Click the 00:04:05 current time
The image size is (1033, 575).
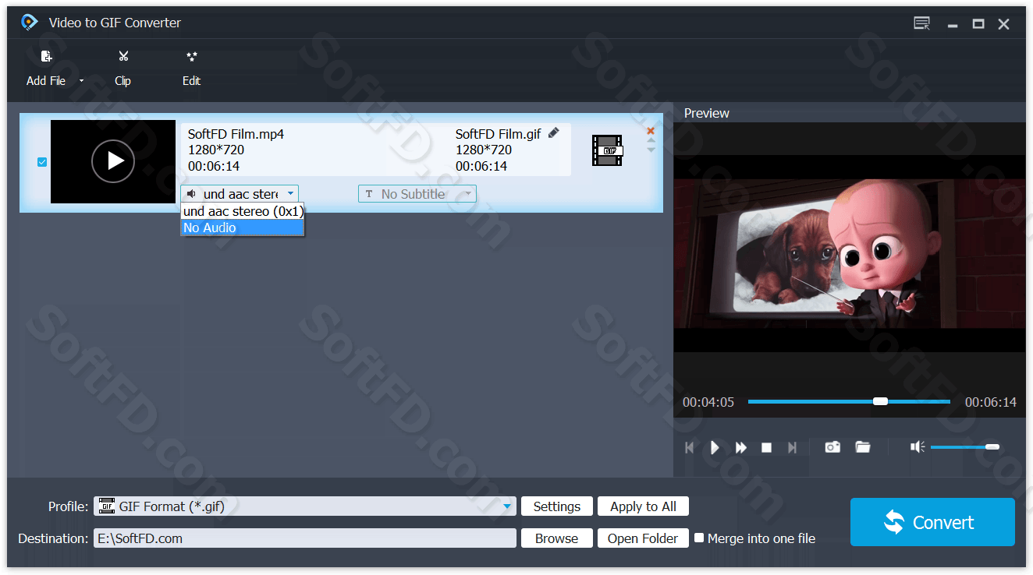pos(708,402)
